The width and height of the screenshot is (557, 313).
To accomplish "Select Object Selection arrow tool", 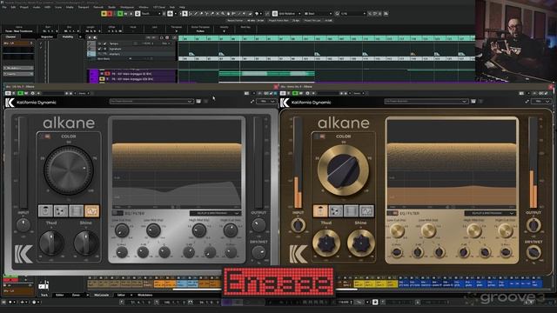I will [185, 14].
